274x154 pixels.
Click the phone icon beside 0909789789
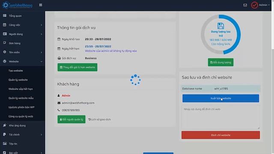tap(59, 110)
